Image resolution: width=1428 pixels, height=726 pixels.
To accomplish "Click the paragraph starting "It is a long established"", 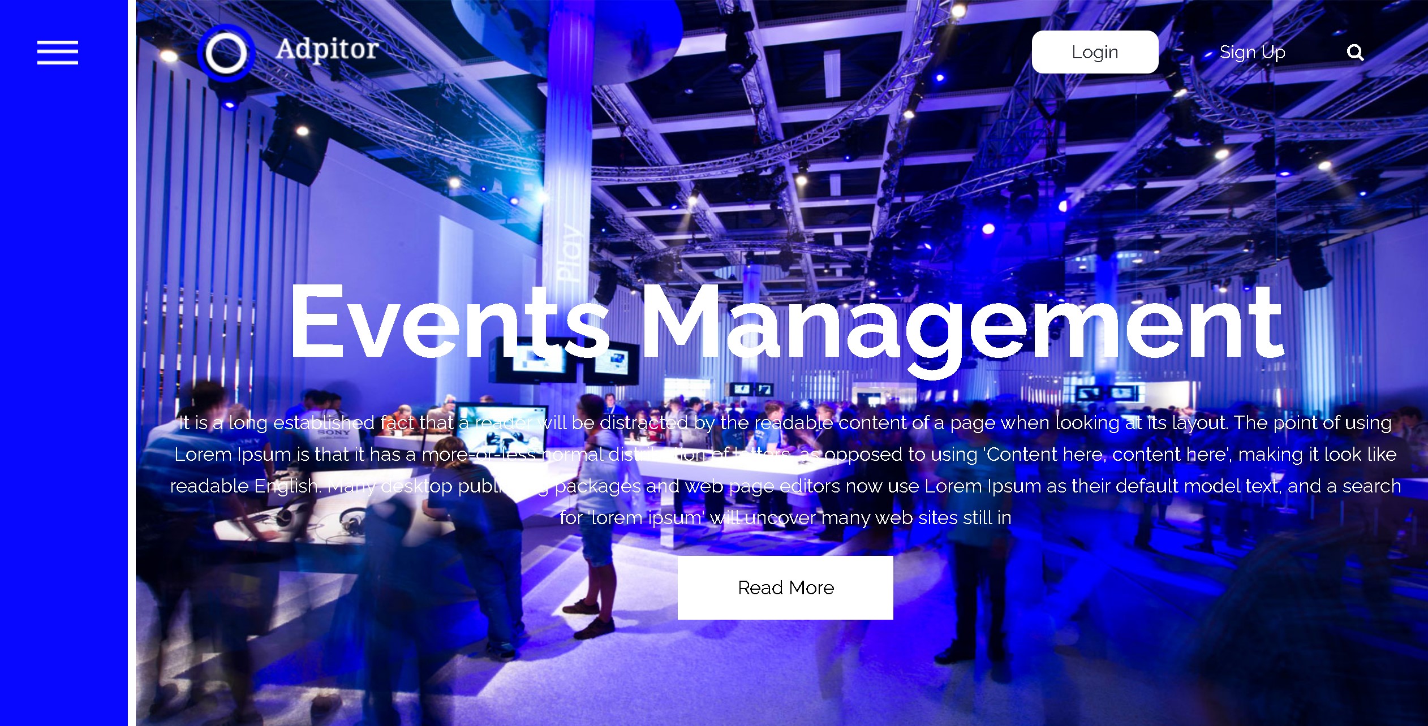I will pyautogui.click(x=785, y=470).
